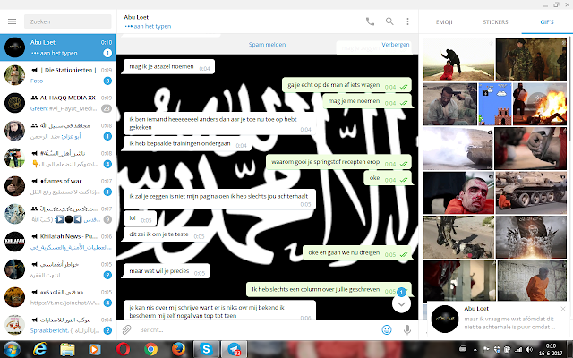This screenshot has height=358, width=573.
Task: Click the paperclip attach file icon
Action: (x=126, y=330)
